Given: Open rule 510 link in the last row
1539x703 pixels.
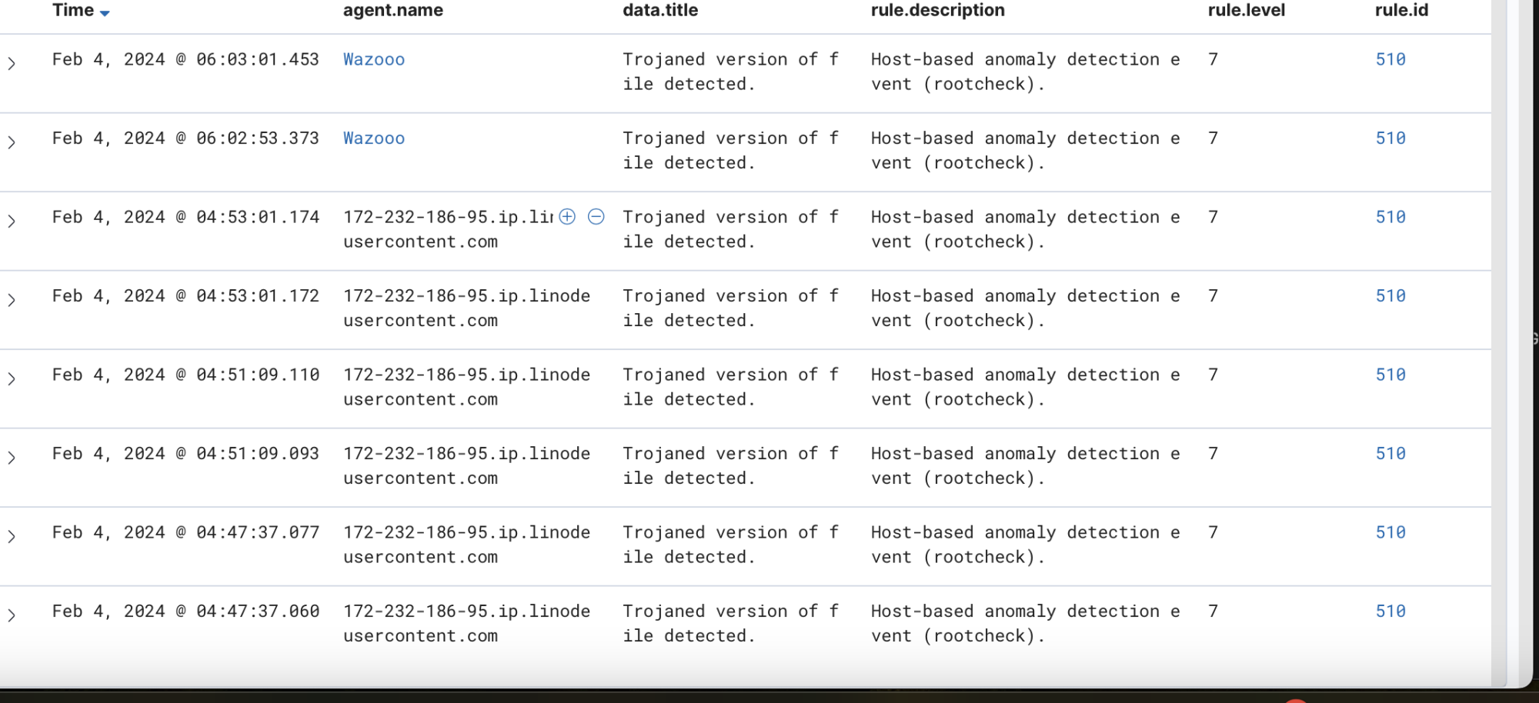Looking at the screenshot, I should point(1390,611).
